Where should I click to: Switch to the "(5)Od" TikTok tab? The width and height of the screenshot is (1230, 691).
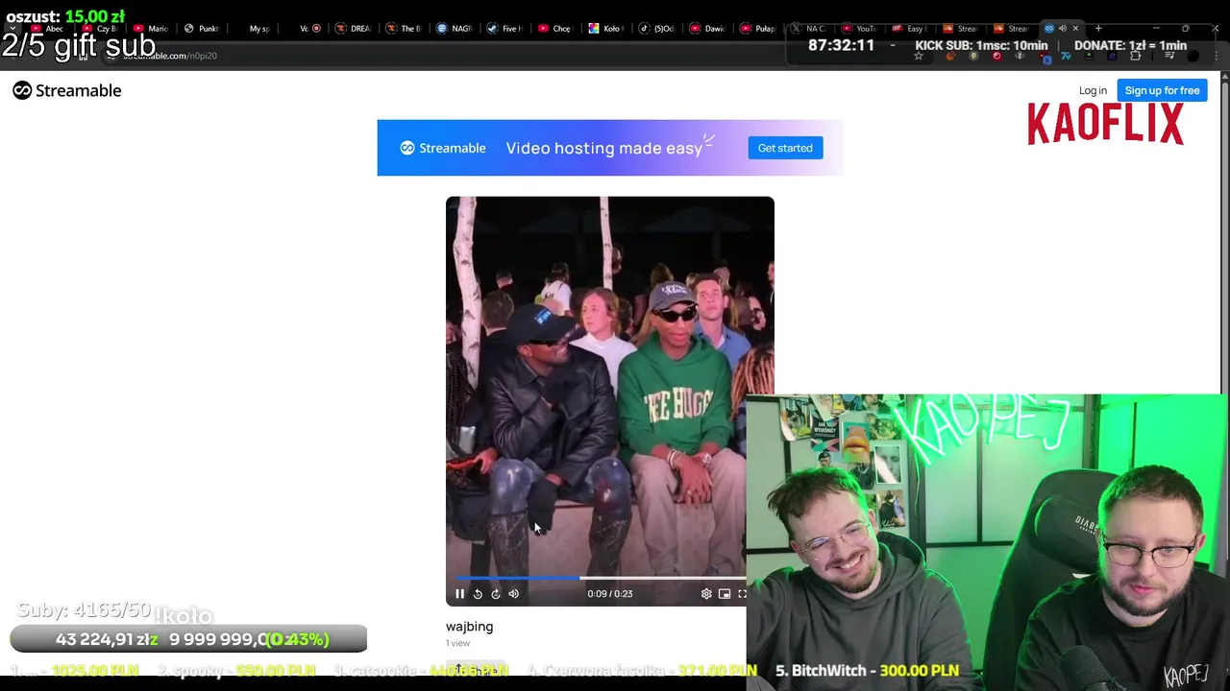tap(656, 29)
